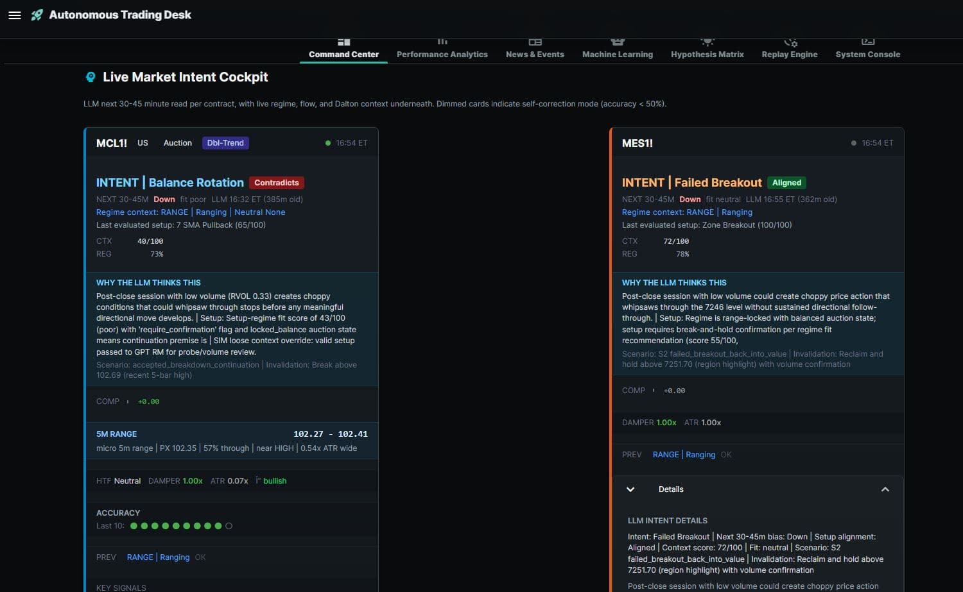The width and height of the screenshot is (963, 592).
Task: Click micro 5m range PX 102.35 line
Action: (x=227, y=448)
